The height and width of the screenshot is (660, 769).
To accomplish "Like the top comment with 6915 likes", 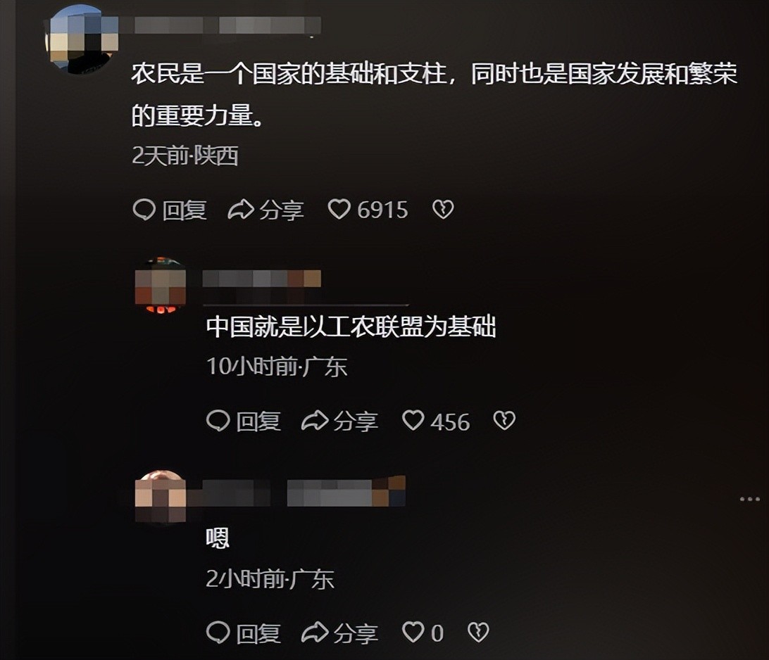I will point(339,209).
